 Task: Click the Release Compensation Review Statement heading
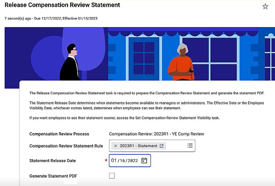(x=62, y=5)
